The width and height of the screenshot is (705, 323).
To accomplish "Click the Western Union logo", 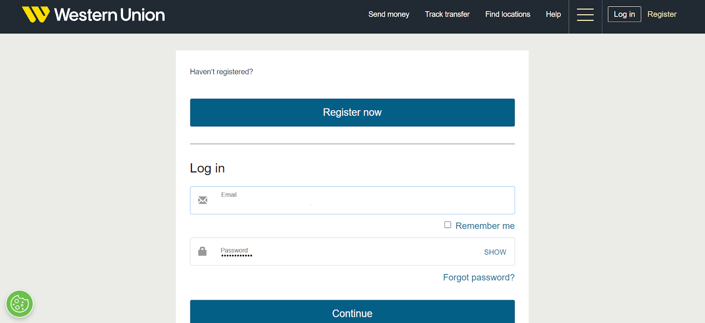I will point(93,15).
